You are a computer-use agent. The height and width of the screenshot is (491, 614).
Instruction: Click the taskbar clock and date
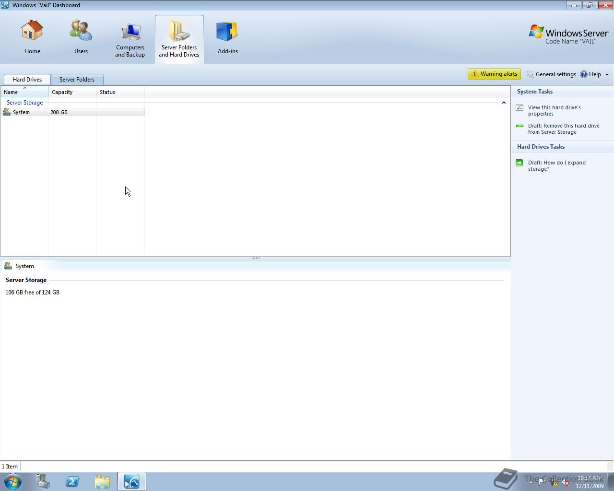coord(590,482)
